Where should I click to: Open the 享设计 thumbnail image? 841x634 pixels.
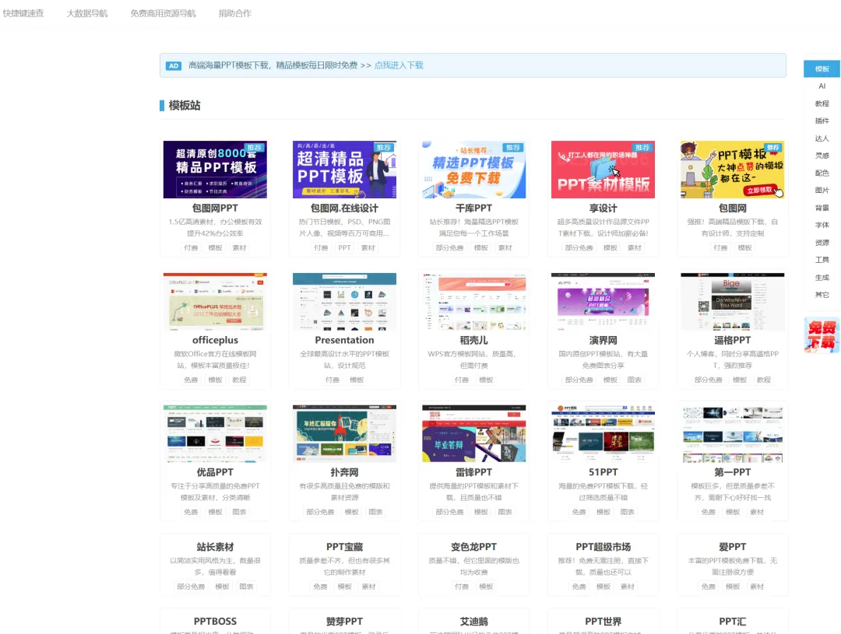603,170
